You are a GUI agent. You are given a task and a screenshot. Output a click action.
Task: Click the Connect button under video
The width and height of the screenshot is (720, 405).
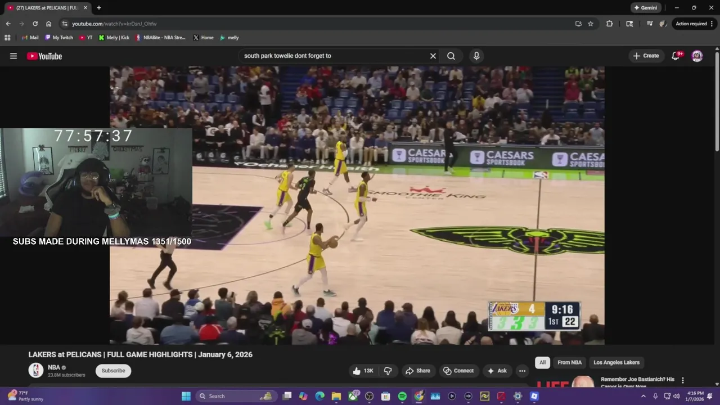point(458,371)
